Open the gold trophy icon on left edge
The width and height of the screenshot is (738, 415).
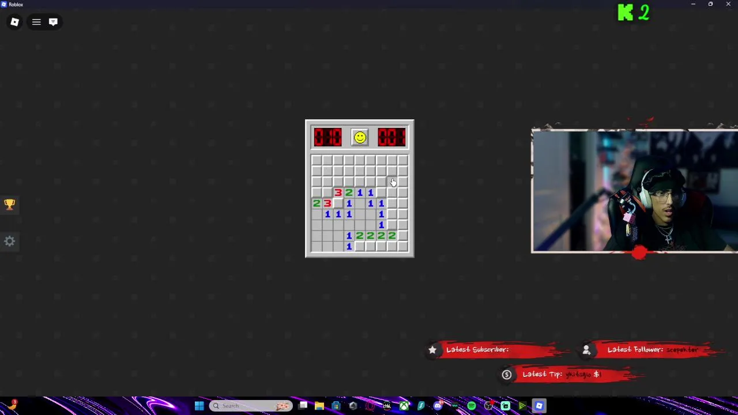pyautogui.click(x=9, y=205)
